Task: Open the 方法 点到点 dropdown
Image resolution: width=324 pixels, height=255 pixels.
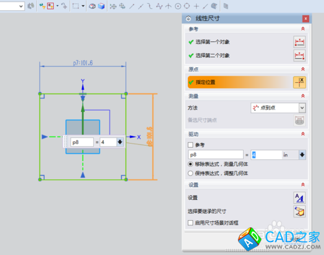Action: pyautogui.click(x=278, y=108)
